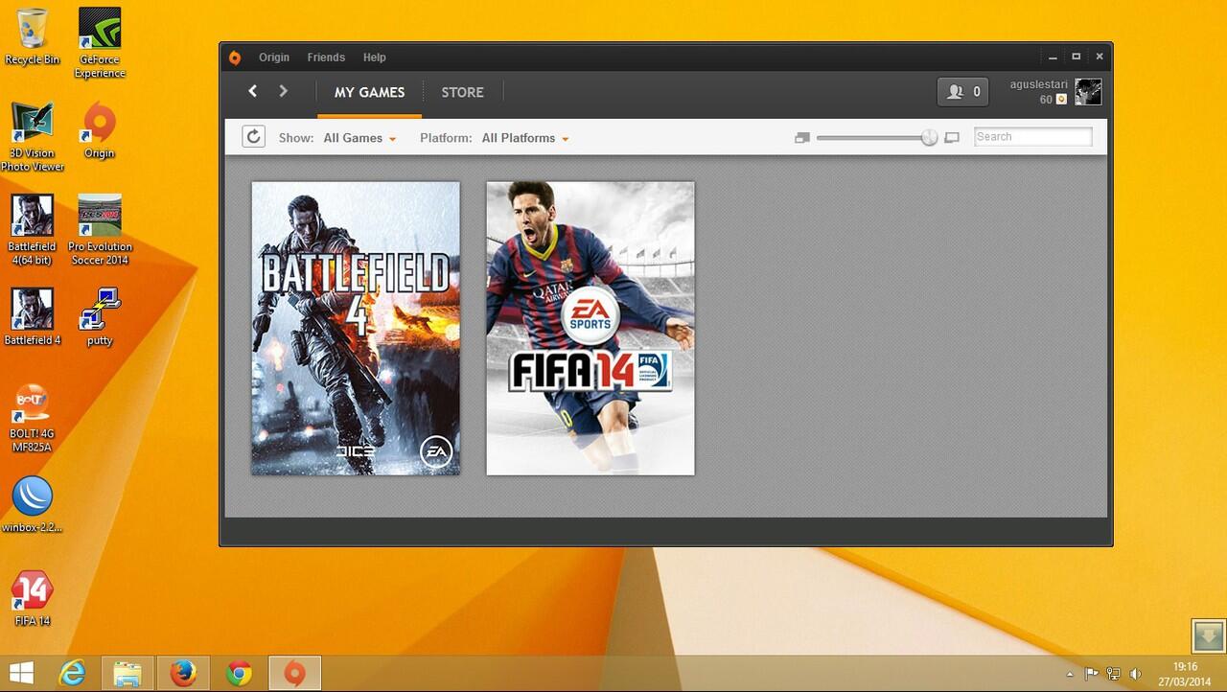
Task: Expand the Show All Games dropdown
Action: [x=359, y=138]
